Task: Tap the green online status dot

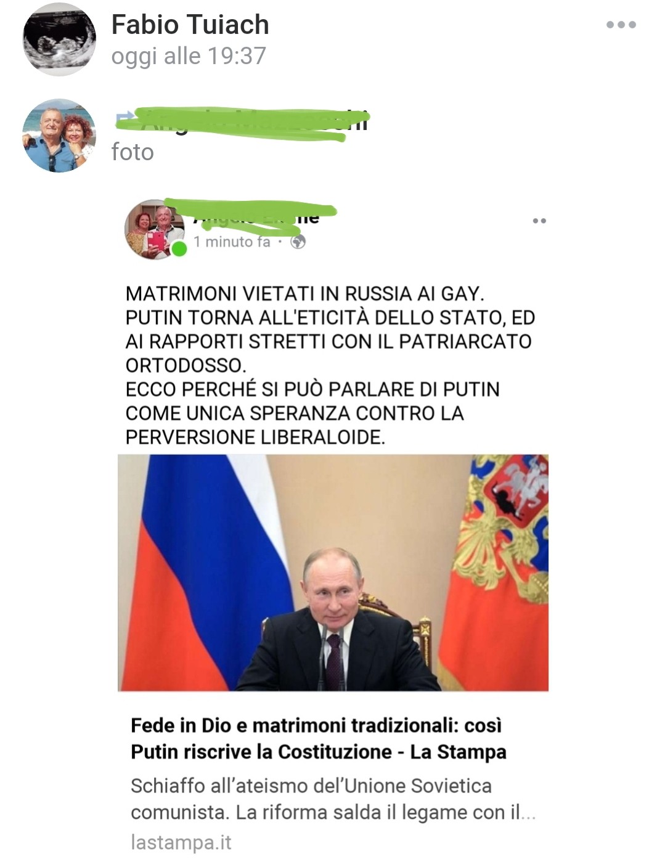Action: point(179,249)
